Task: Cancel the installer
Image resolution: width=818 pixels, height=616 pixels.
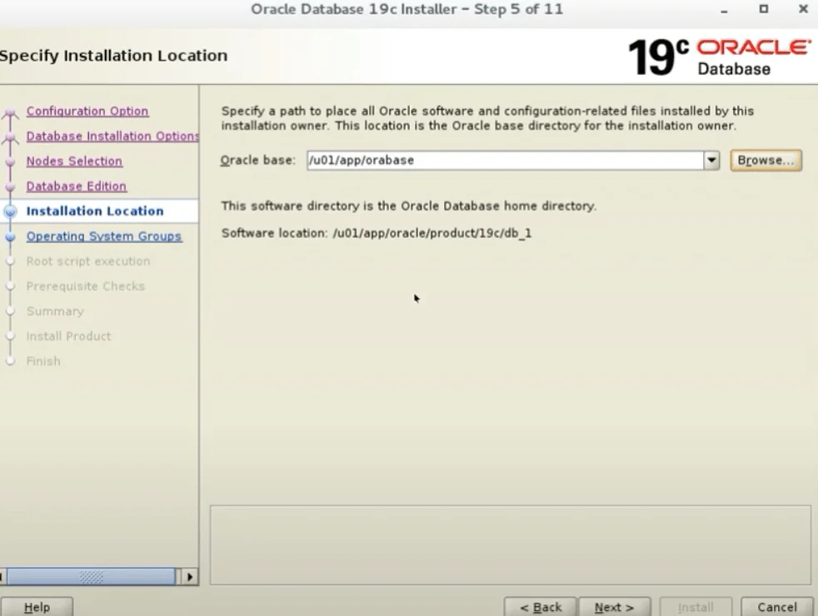Action: pyautogui.click(x=777, y=607)
